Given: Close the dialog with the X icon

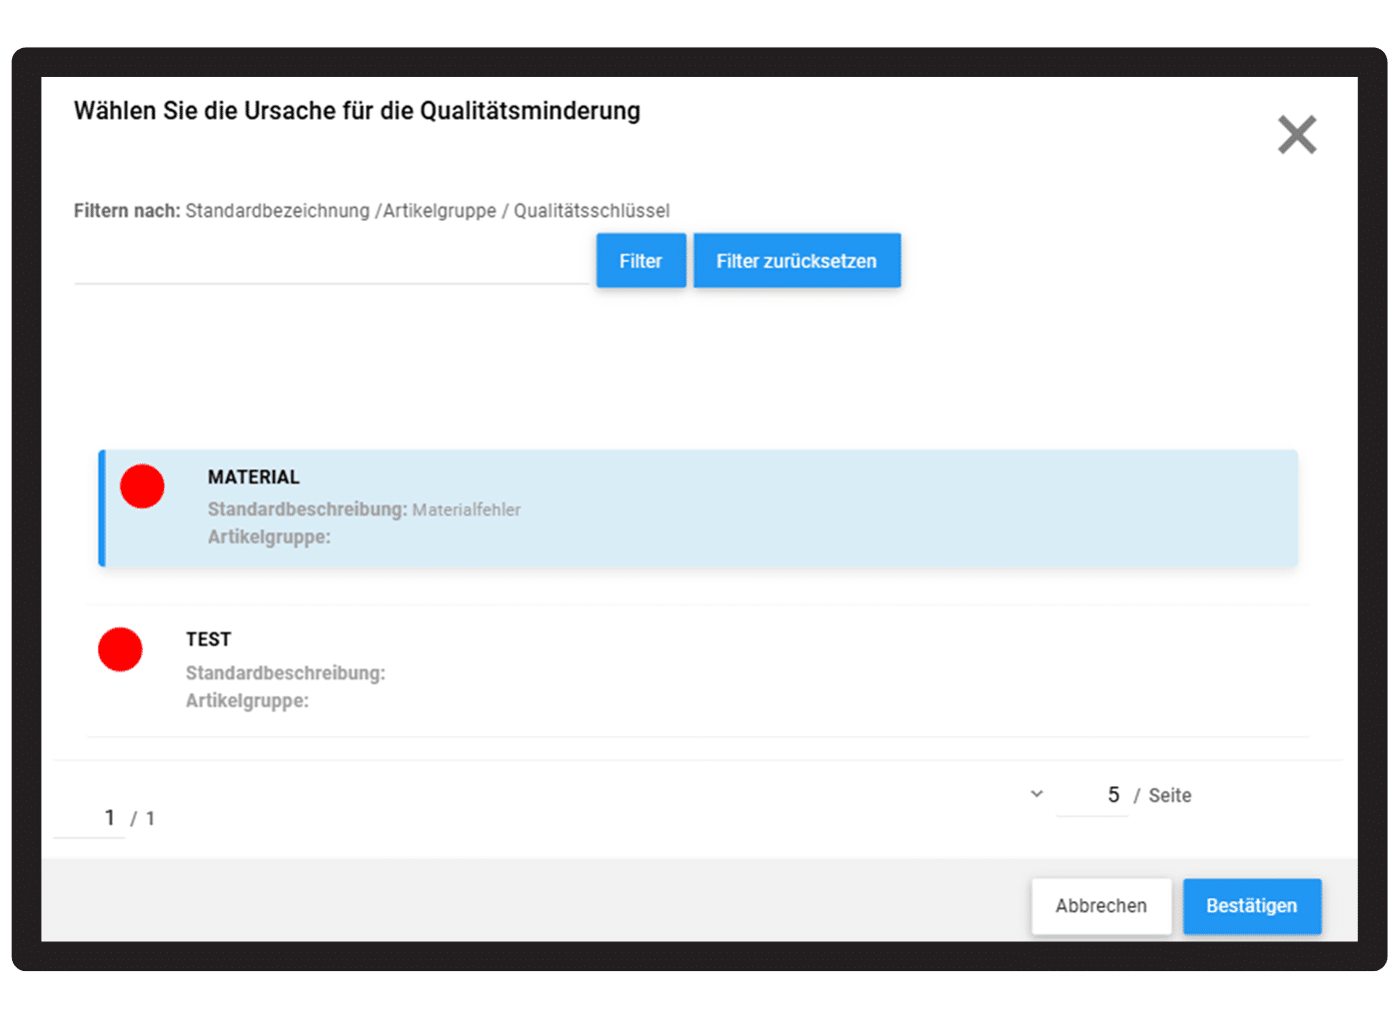Looking at the screenshot, I should click(1297, 135).
